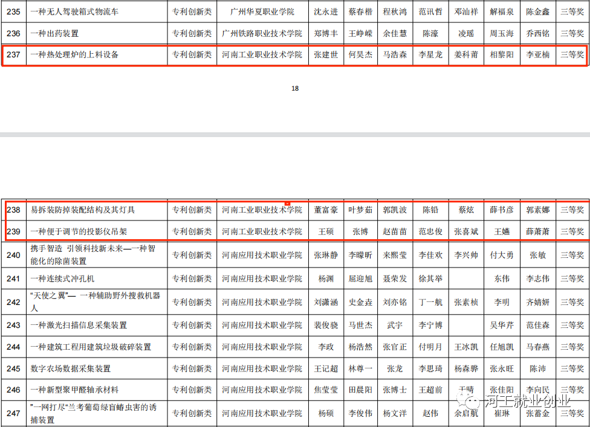Click the name 武宇 in row 243
The height and width of the screenshot is (427, 590).
pos(395,325)
